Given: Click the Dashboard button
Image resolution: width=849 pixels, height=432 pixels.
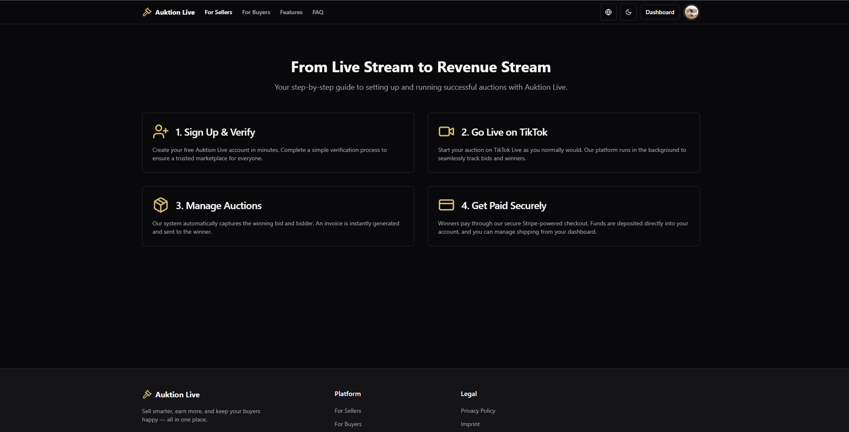Looking at the screenshot, I should click(x=660, y=12).
